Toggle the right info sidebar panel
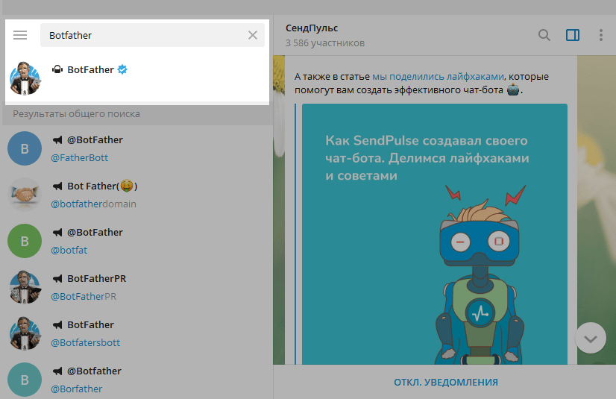 [573, 35]
